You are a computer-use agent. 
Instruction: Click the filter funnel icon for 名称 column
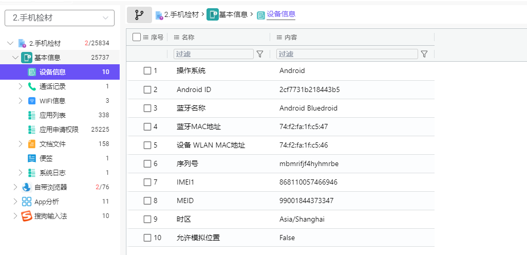[260, 54]
